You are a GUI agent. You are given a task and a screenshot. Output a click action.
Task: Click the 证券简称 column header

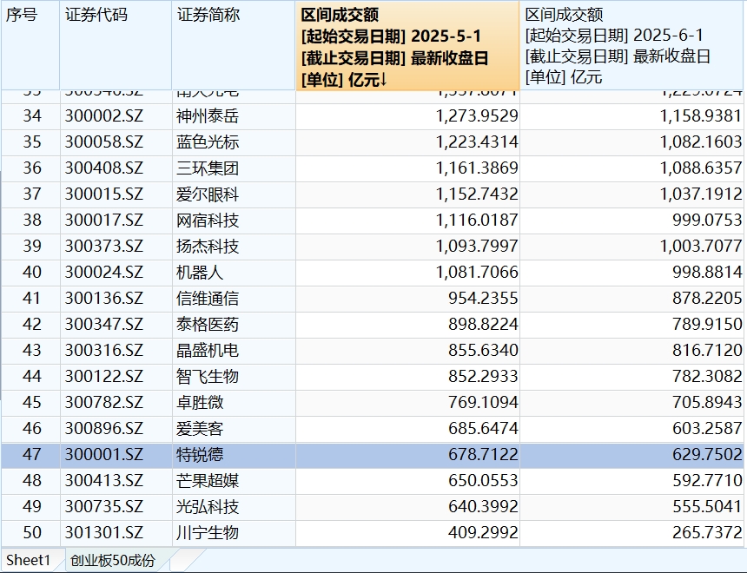click(x=234, y=45)
